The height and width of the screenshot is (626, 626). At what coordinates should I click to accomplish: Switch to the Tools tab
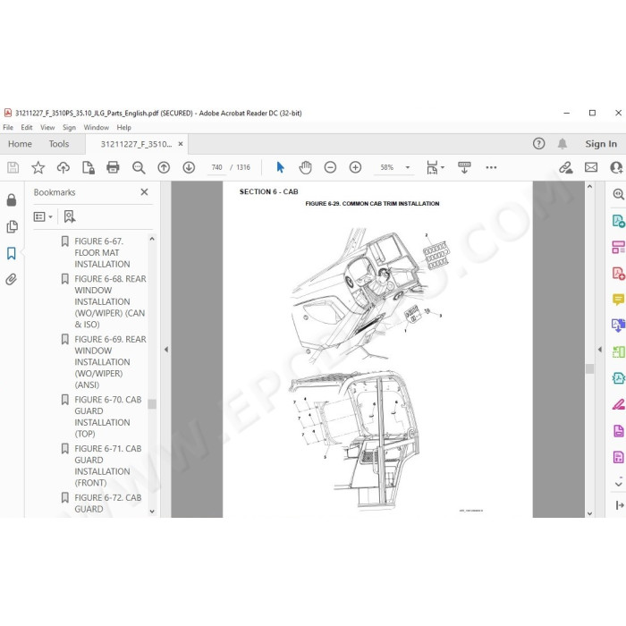[x=59, y=144]
